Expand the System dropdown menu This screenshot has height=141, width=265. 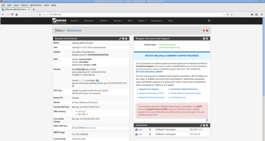click(x=74, y=21)
